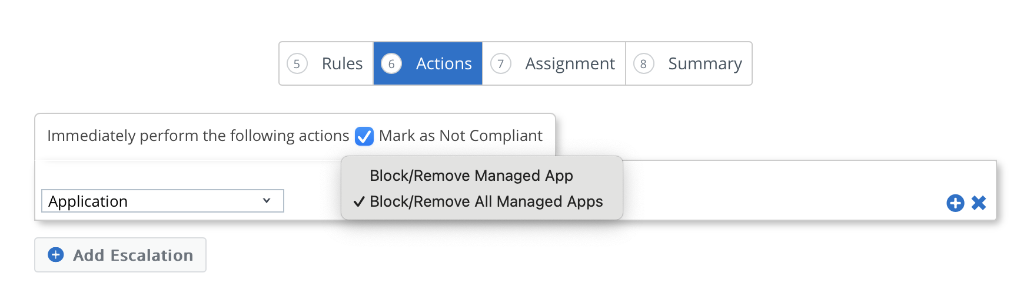Uncheck the Mark as Not Compliant checkbox

pos(364,136)
